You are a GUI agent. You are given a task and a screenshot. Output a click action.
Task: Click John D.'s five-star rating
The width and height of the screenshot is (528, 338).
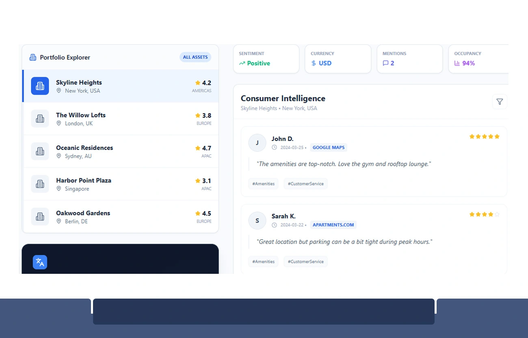(x=484, y=136)
